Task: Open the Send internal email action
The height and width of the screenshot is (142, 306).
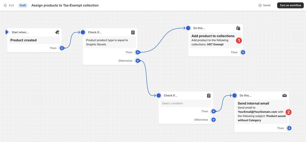Action: (262, 112)
